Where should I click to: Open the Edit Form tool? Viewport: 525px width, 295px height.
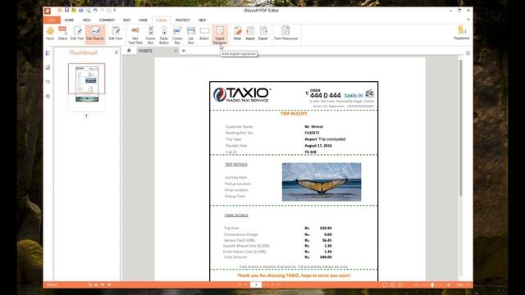click(x=116, y=34)
